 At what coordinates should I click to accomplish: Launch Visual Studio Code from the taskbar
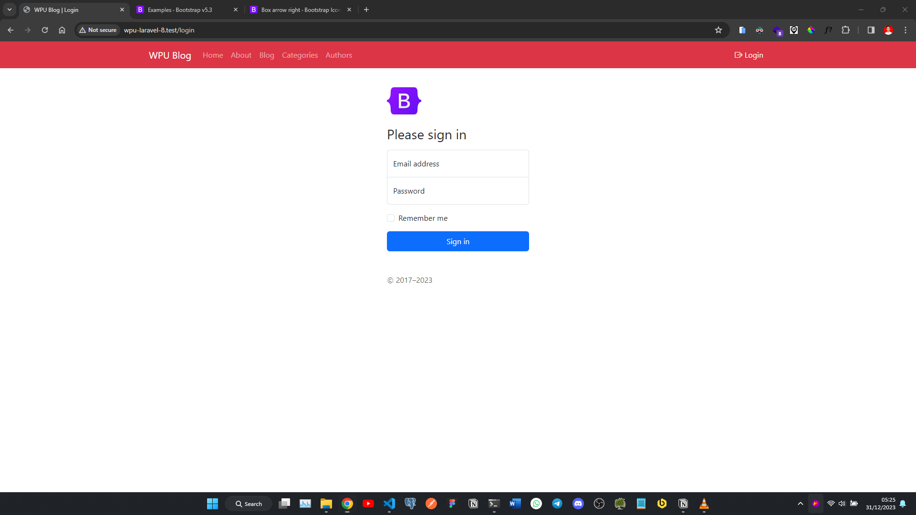click(x=389, y=503)
